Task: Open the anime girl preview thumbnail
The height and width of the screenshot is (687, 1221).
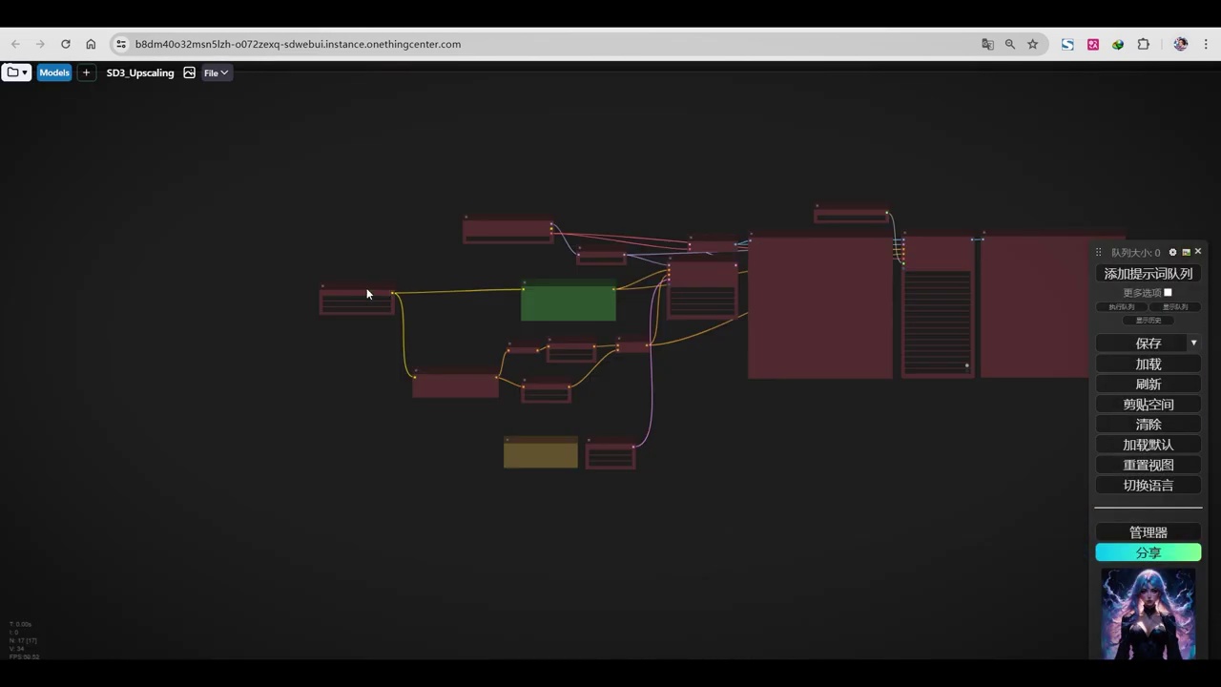Action: pos(1149,614)
